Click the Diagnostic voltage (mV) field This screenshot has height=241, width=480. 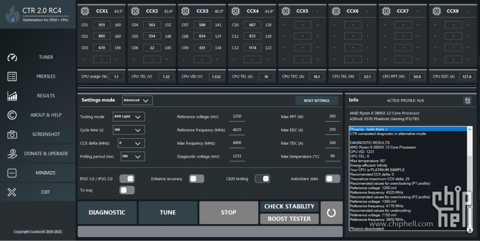click(x=237, y=156)
